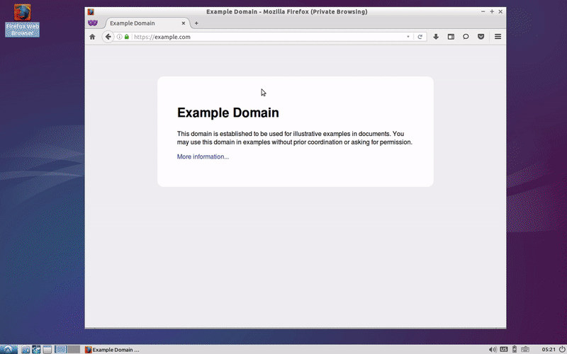This screenshot has height=354, width=567.
Task: Open the speech bubble chat icon
Action: tap(466, 37)
